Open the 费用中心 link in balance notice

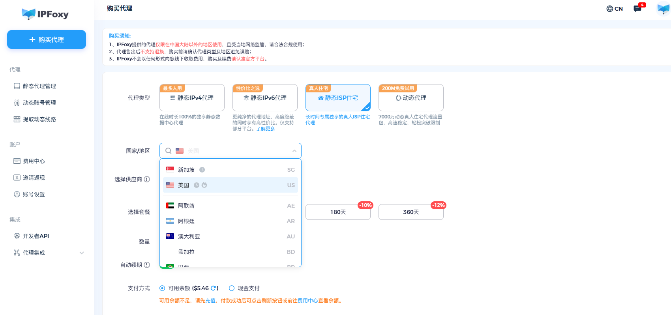click(x=308, y=301)
